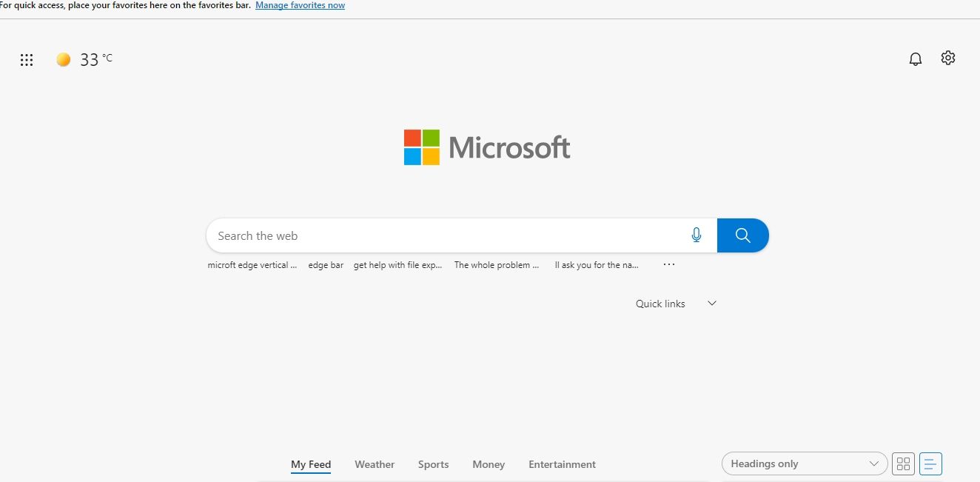
Task: Open the Sports tab
Action: tap(433, 464)
